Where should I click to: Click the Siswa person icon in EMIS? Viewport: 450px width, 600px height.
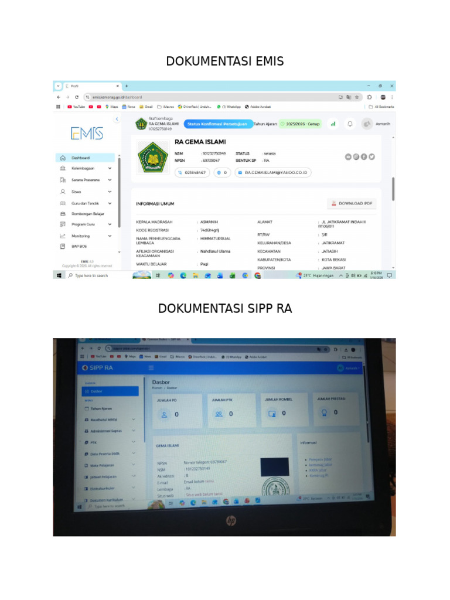[63, 192]
